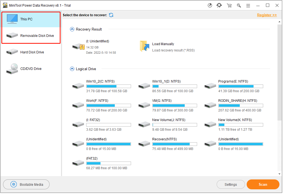Screen dimensions: 283x194
Task: Click the MiniTool app icon in title bar
Action: point(5,6)
